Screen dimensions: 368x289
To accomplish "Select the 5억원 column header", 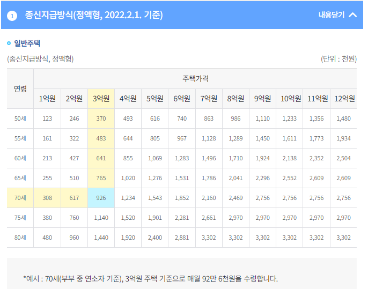I will click(155, 99).
